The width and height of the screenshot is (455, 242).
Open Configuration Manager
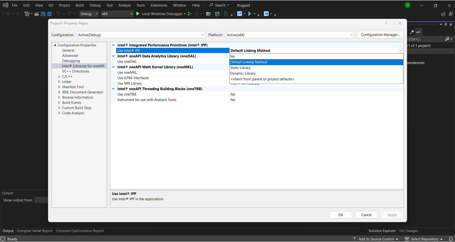point(380,35)
